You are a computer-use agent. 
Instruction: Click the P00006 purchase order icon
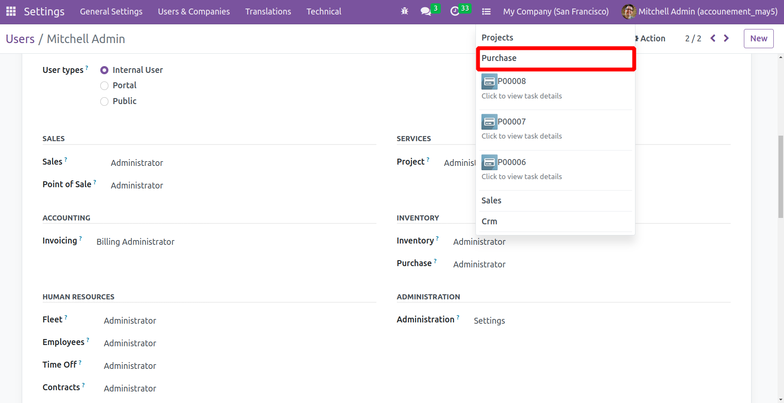pos(489,162)
